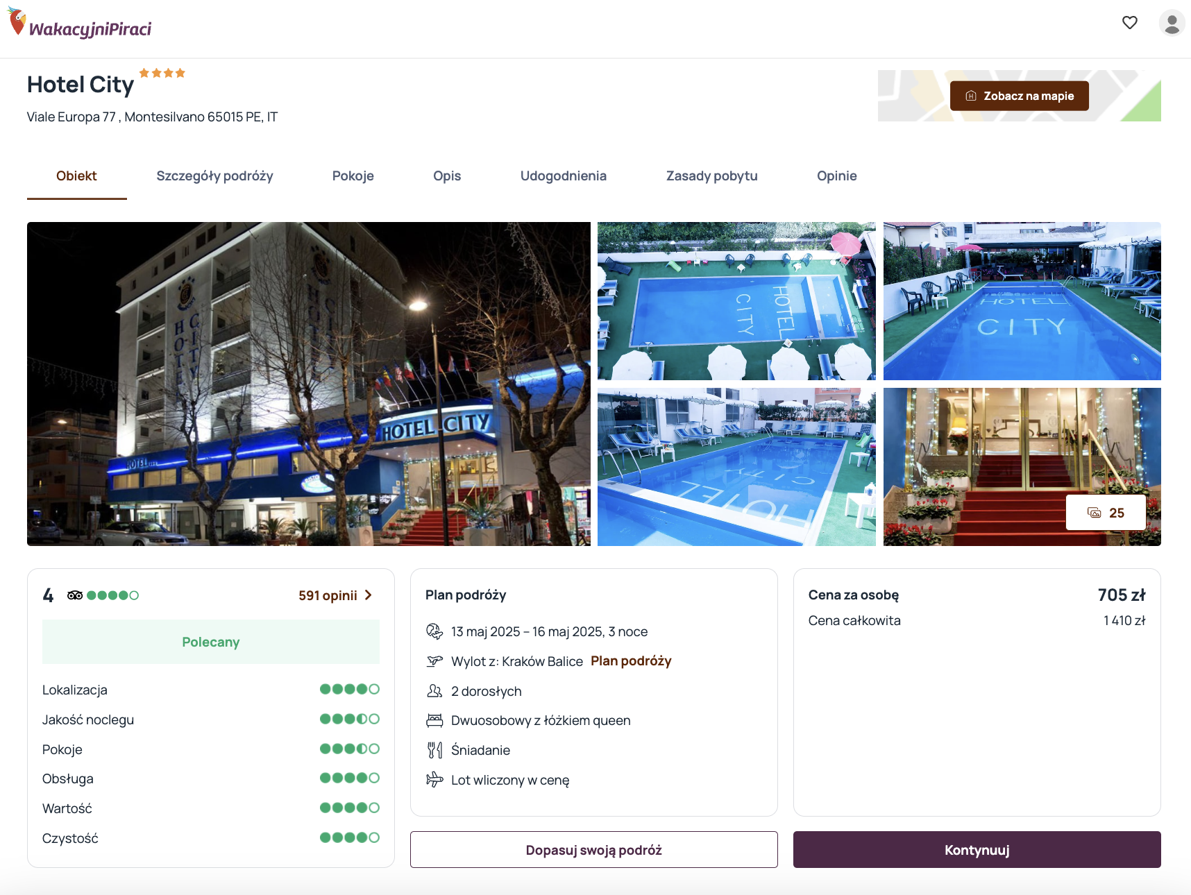Open the user profile avatar
The image size is (1191, 895).
[x=1172, y=23]
